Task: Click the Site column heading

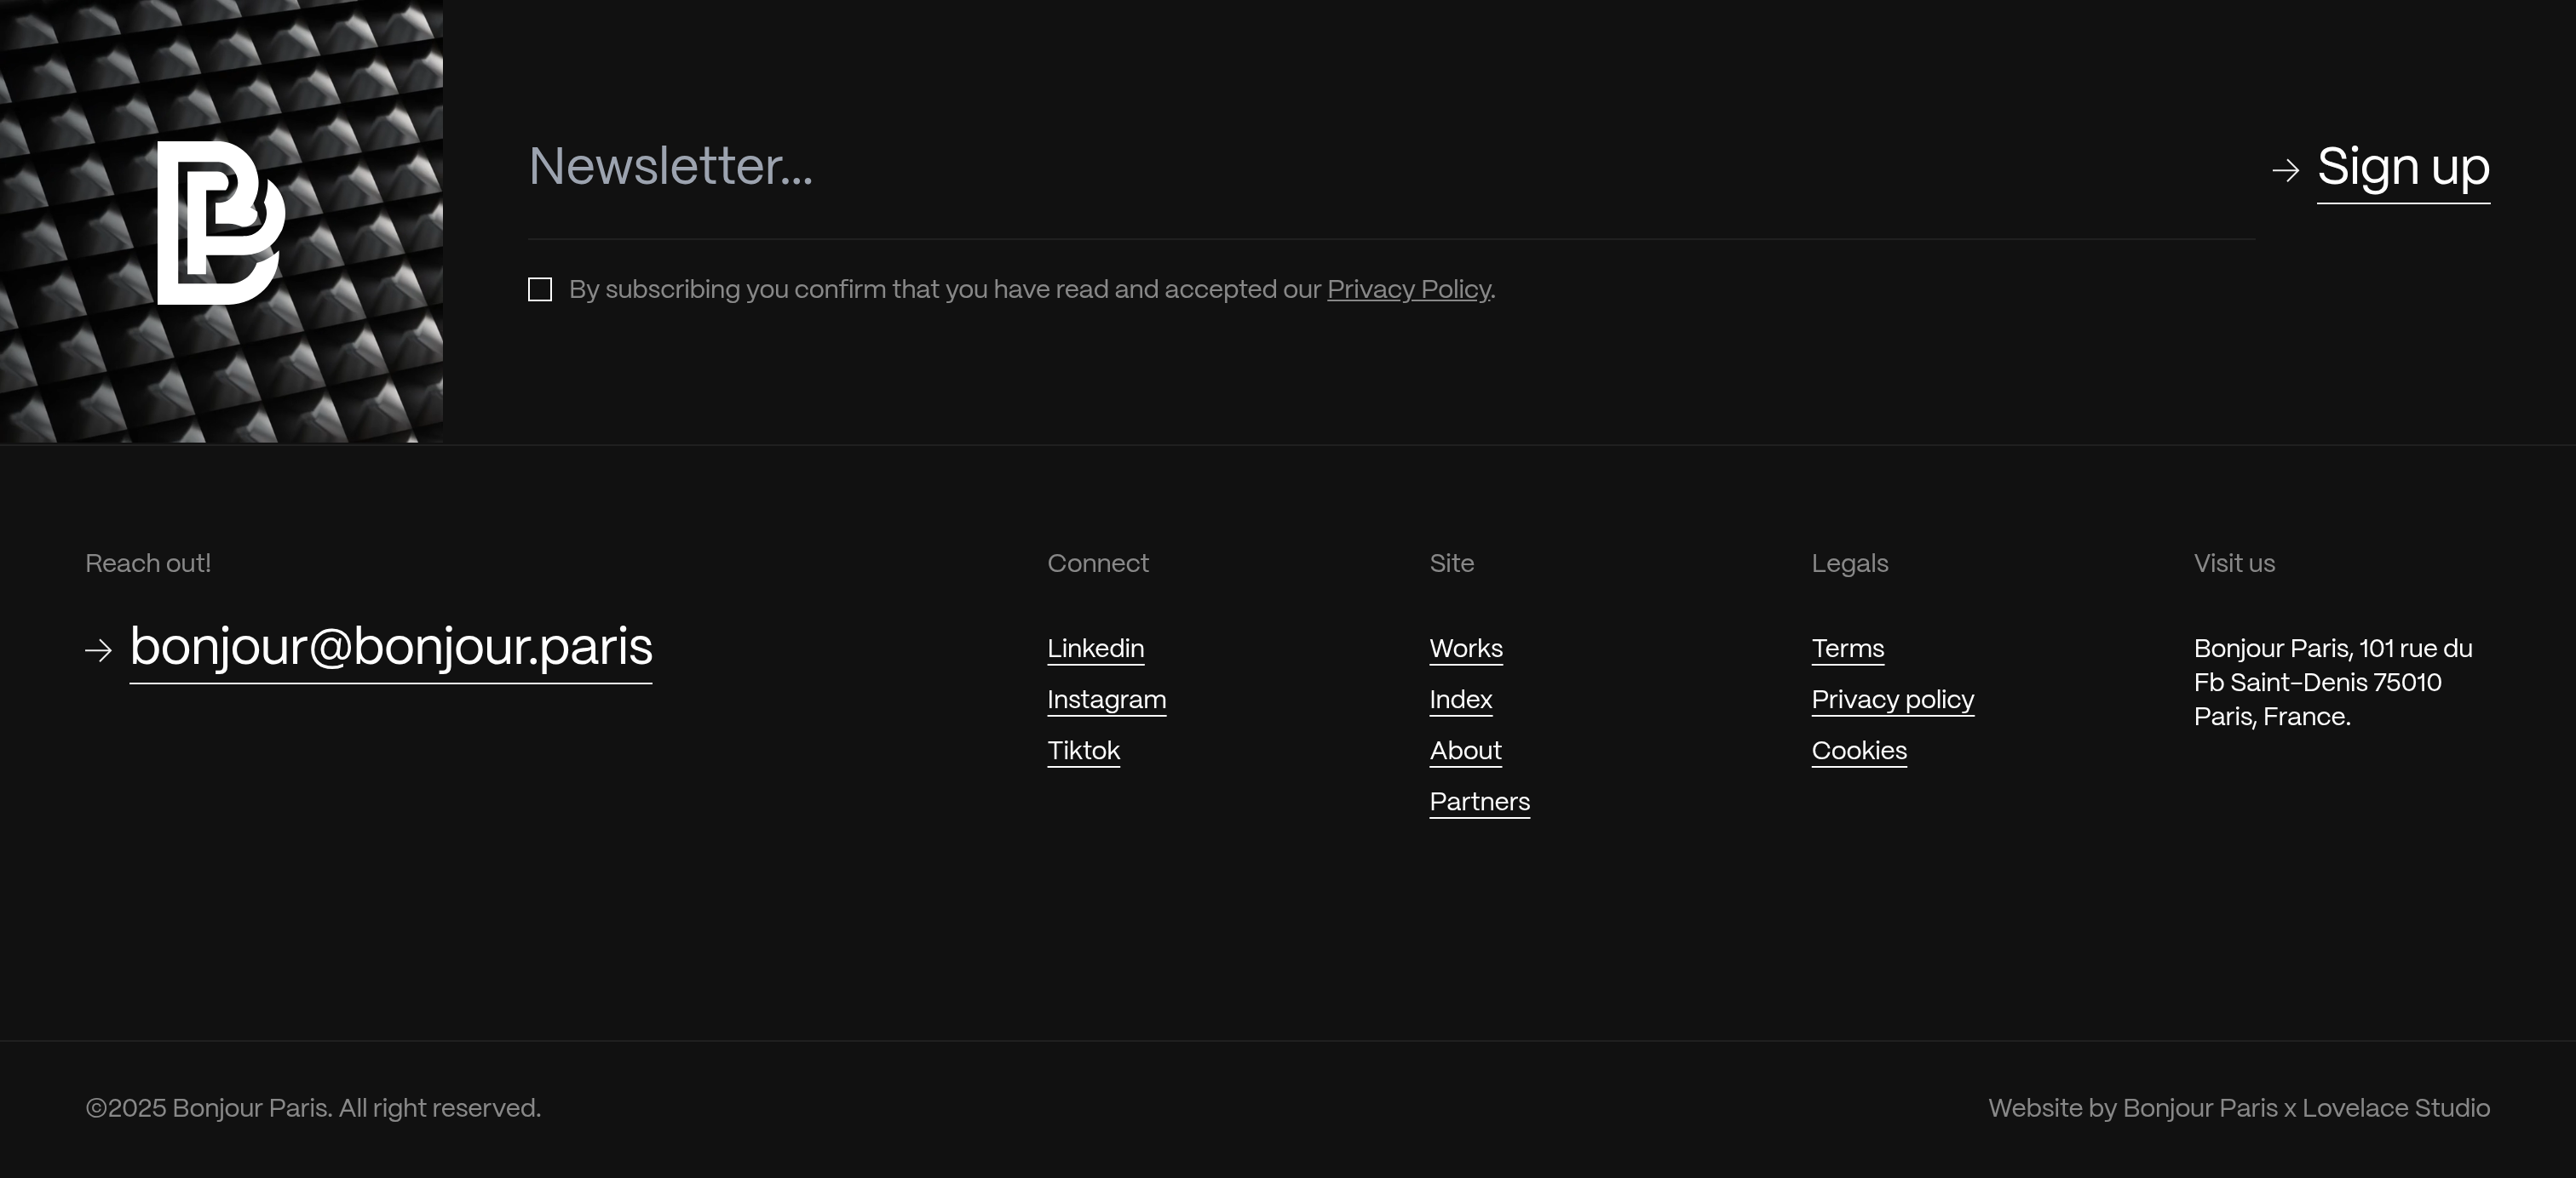Action: pos(1452,563)
